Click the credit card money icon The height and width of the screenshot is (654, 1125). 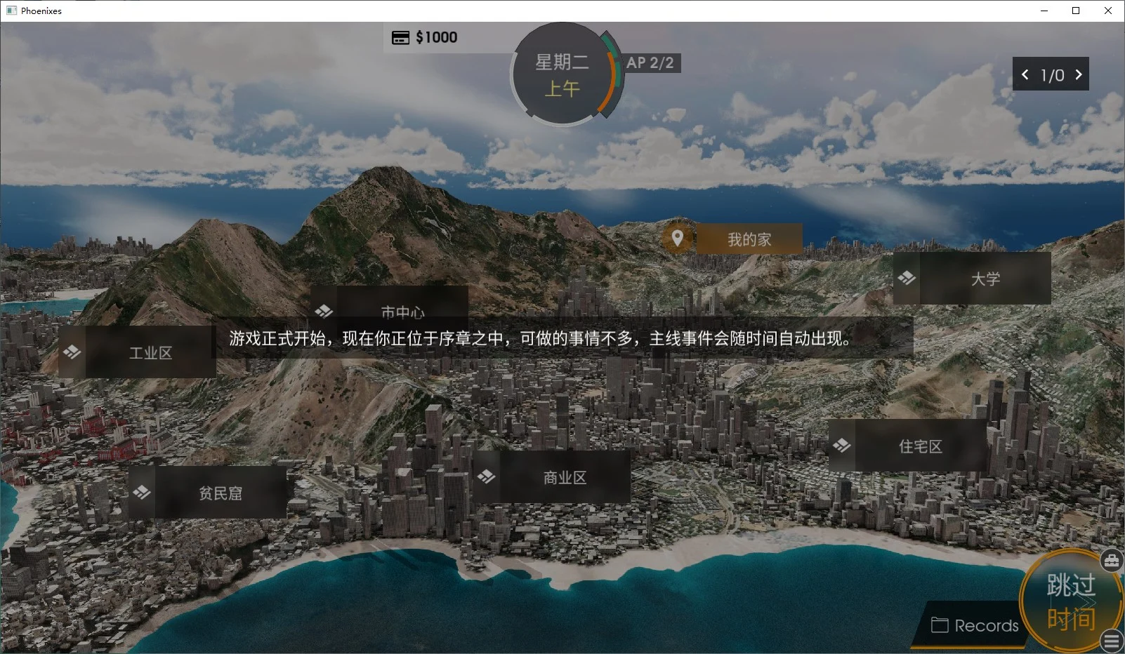pos(400,38)
